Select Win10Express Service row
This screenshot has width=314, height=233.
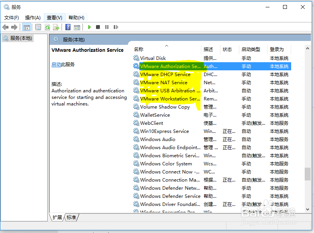212,131
